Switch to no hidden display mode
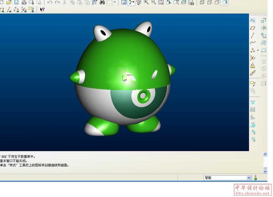This screenshot has height=197, width=273. click(x=217, y=2)
